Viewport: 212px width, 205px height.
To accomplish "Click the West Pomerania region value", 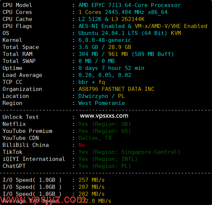I will click(101, 103).
